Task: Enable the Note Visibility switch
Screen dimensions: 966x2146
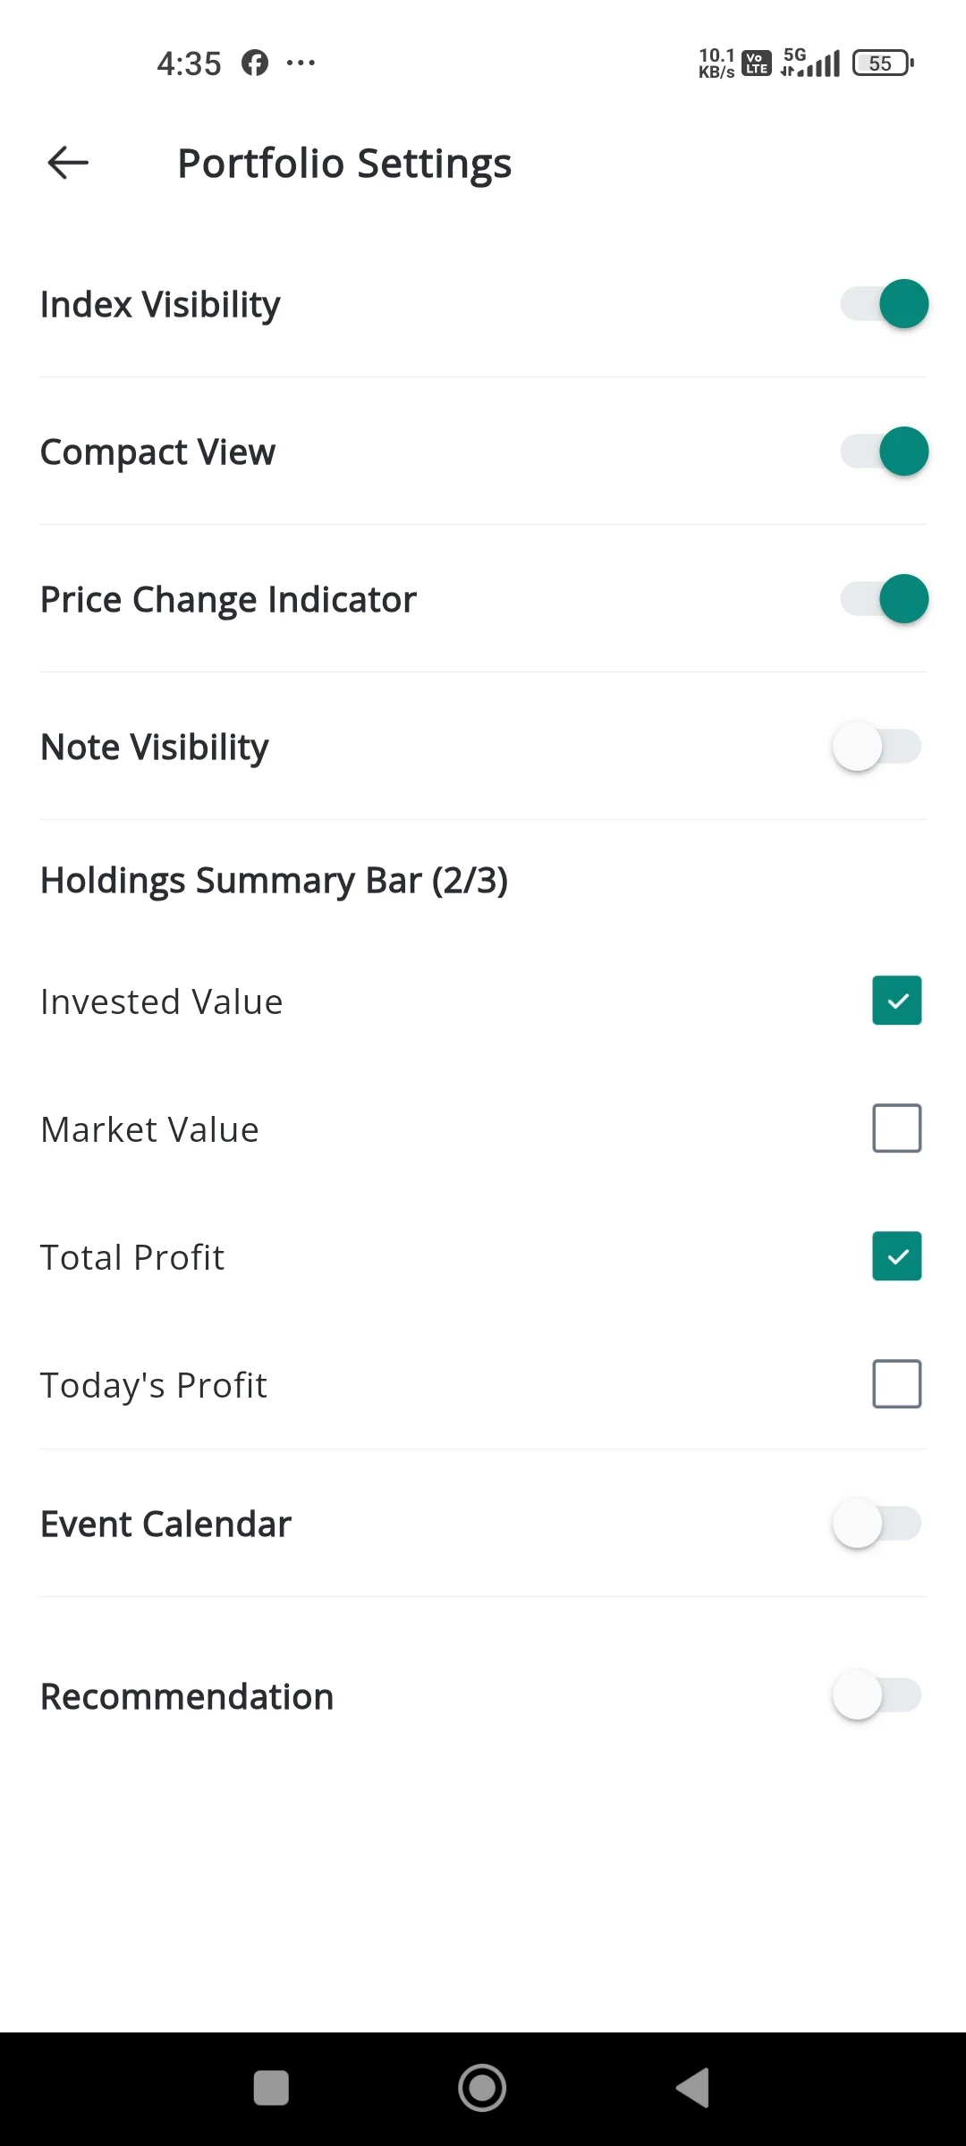Action: pos(877,747)
